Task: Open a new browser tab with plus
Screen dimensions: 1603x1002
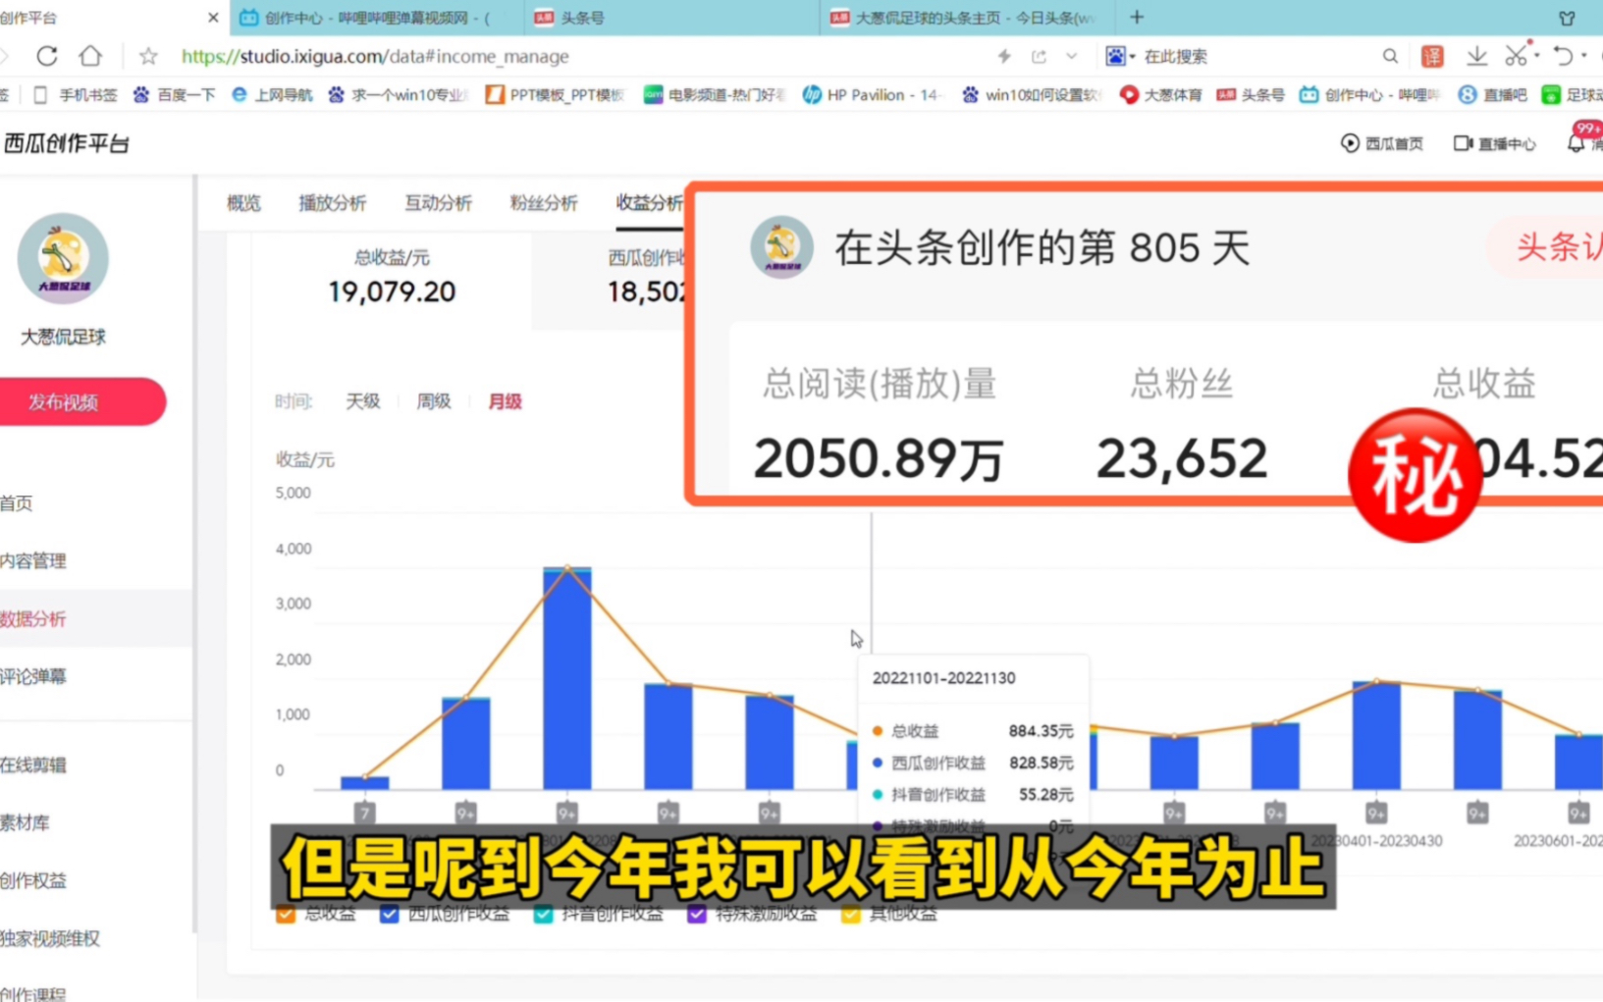Action: click(x=1137, y=17)
